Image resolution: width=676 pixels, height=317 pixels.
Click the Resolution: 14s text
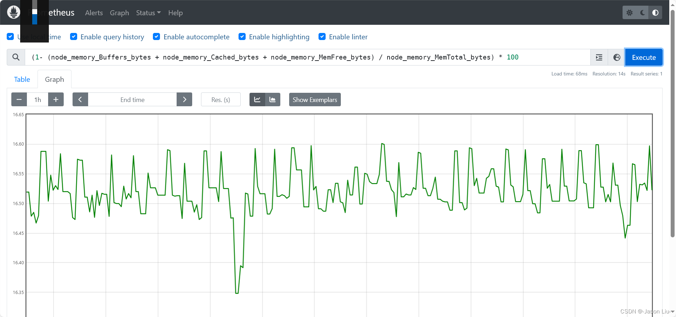coord(609,74)
